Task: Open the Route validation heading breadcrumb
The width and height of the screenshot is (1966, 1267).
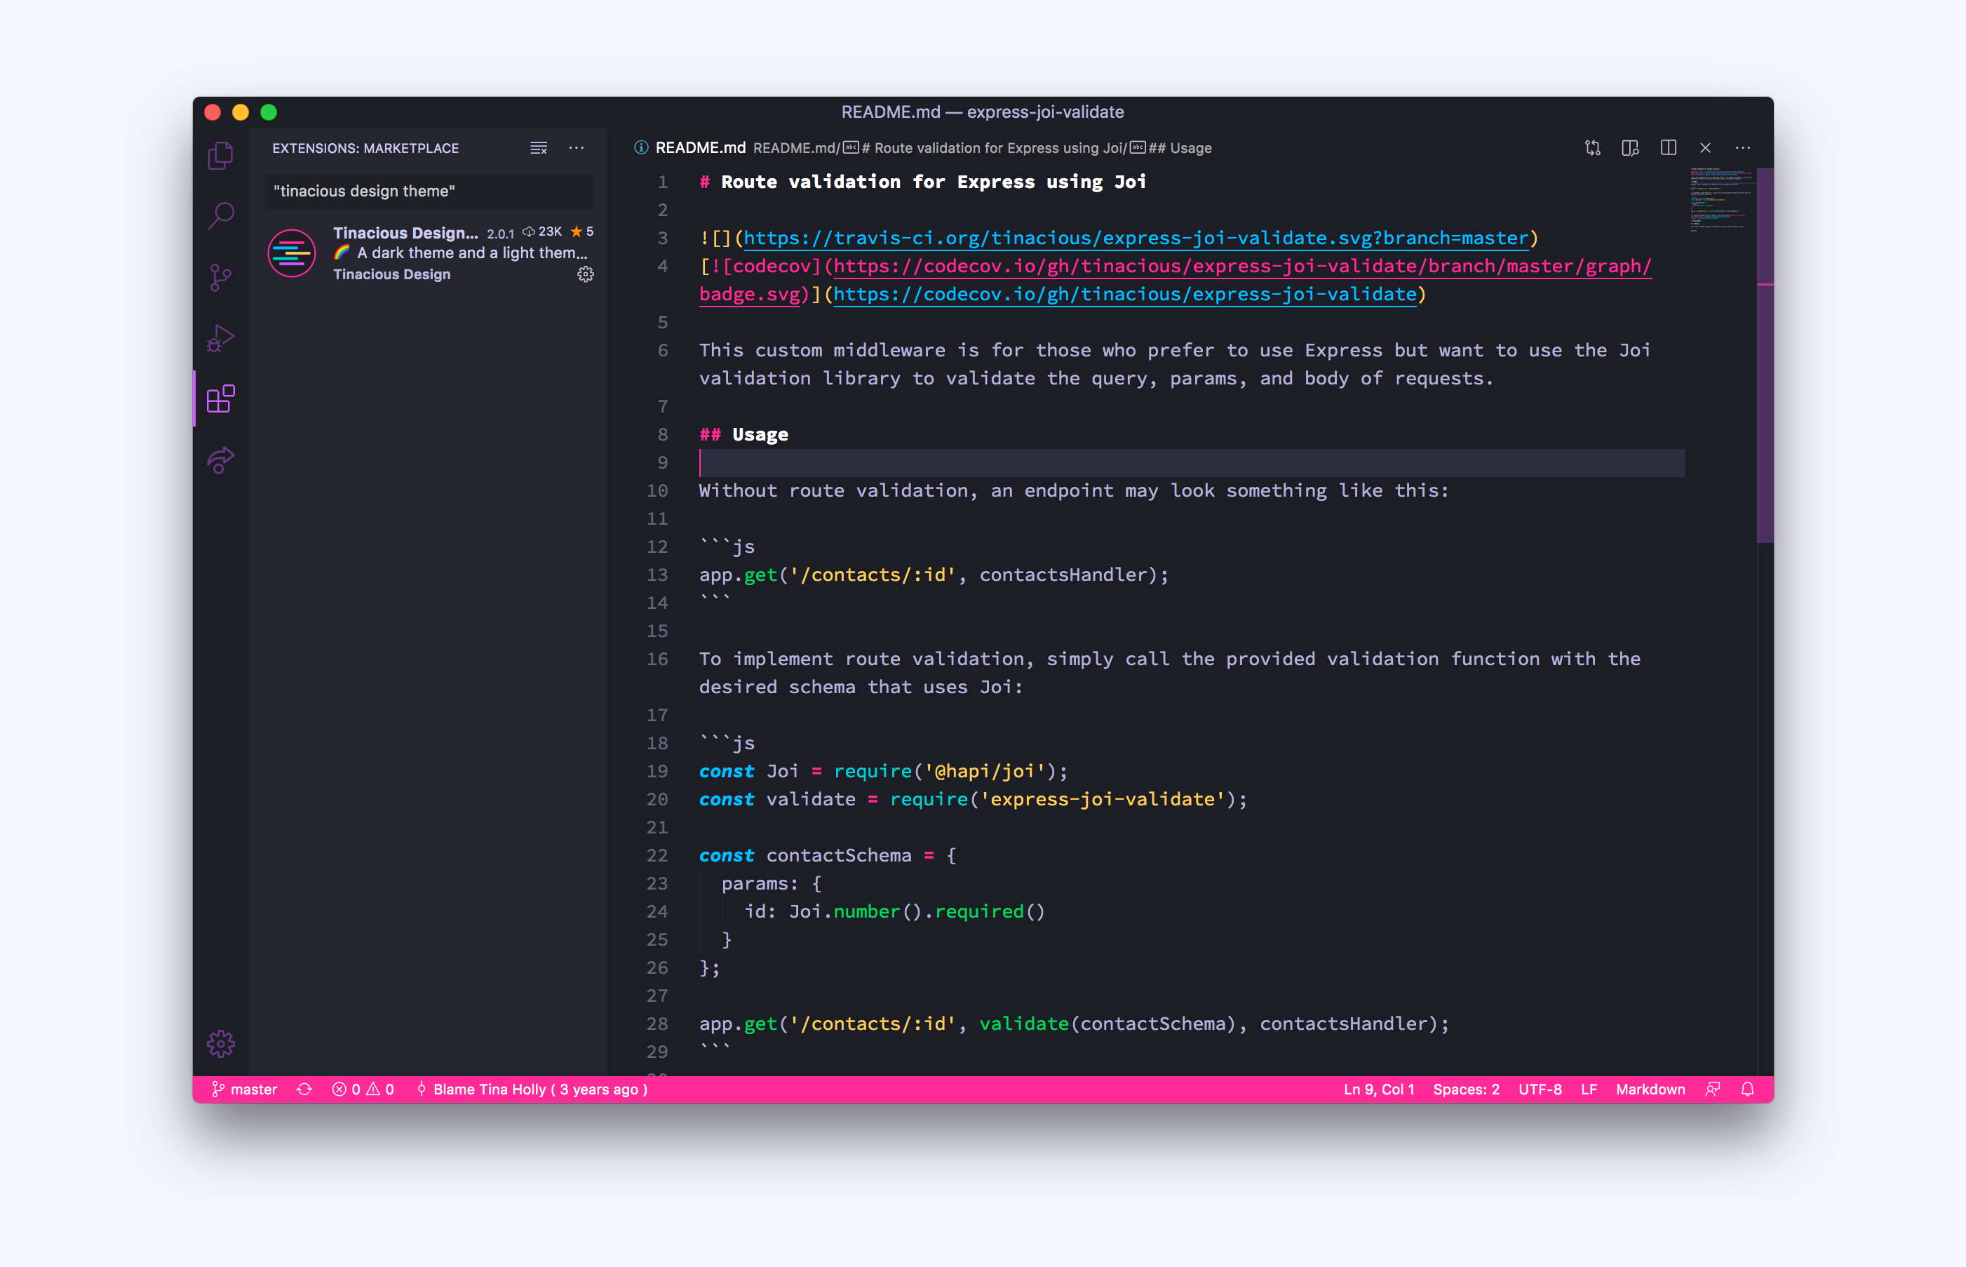Action: pyautogui.click(x=985, y=148)
